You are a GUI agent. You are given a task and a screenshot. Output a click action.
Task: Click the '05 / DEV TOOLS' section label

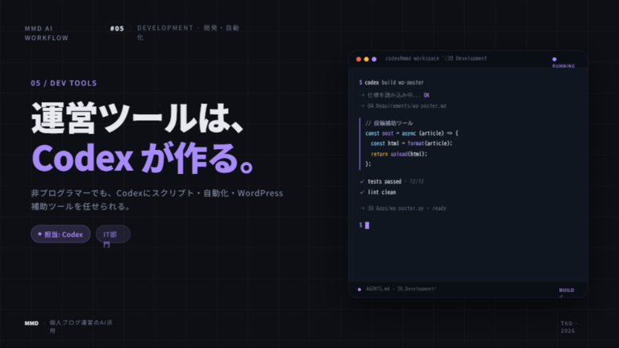point(64,83)
